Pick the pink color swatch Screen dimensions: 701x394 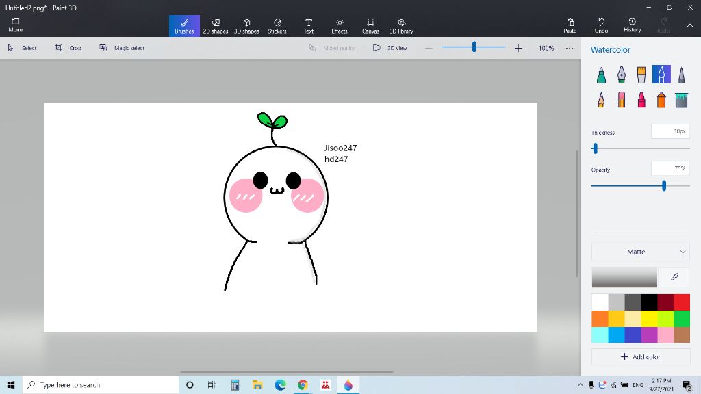(x=665, y=334)
